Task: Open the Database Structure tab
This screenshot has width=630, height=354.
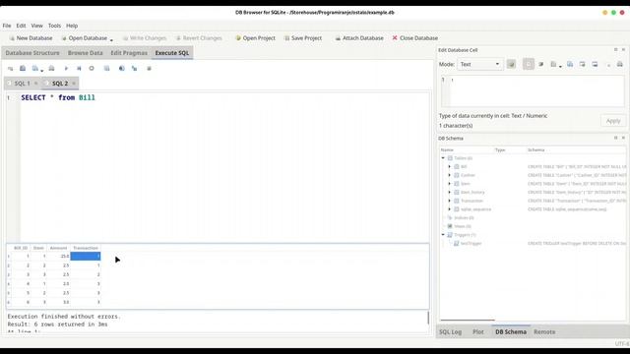Action: point(32,53)
